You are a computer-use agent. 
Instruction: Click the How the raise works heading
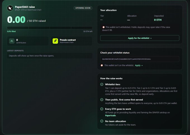tap(111, 78)
